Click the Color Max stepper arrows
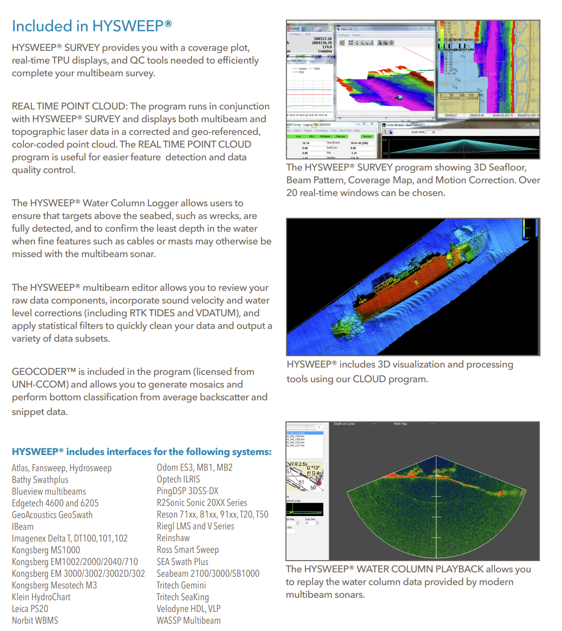The height and width of the screenshot is (631, 562). click(317, 523)
